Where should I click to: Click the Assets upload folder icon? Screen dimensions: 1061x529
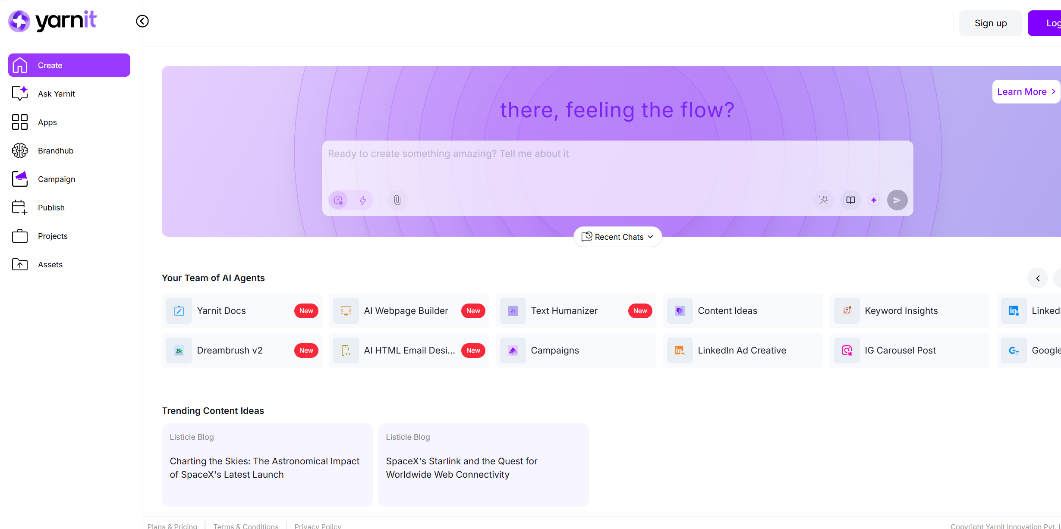point(20,264)
